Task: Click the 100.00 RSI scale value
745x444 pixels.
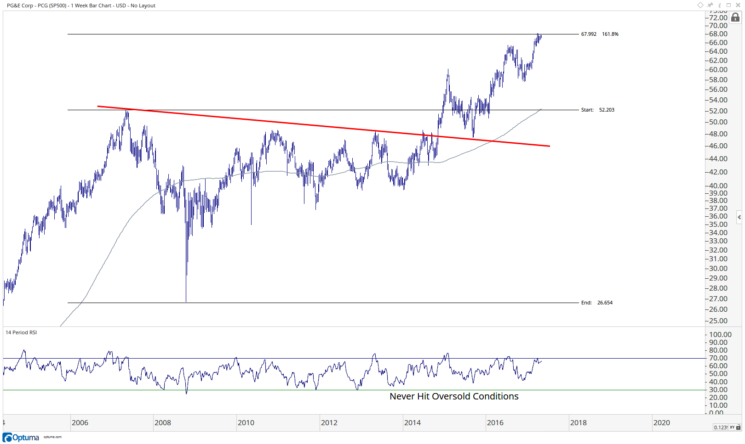Action: pyautogui.click(x=720, y=335)
